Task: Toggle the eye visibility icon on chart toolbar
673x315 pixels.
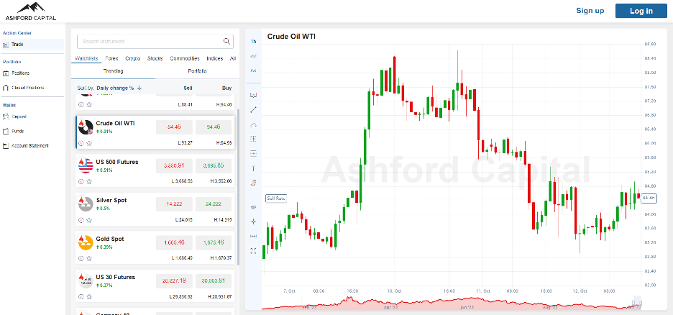Action: tap(253, 207)
